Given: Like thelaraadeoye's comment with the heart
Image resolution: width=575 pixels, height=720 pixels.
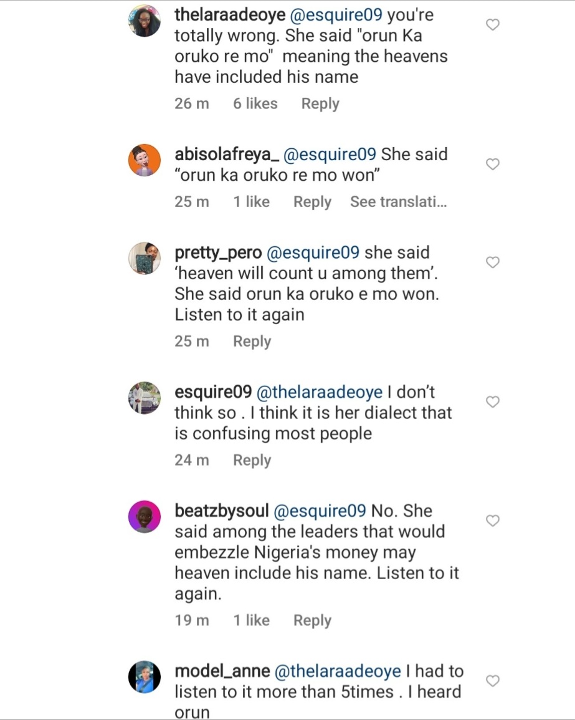Looking at the screenshot, I should (x=492, y=26).
